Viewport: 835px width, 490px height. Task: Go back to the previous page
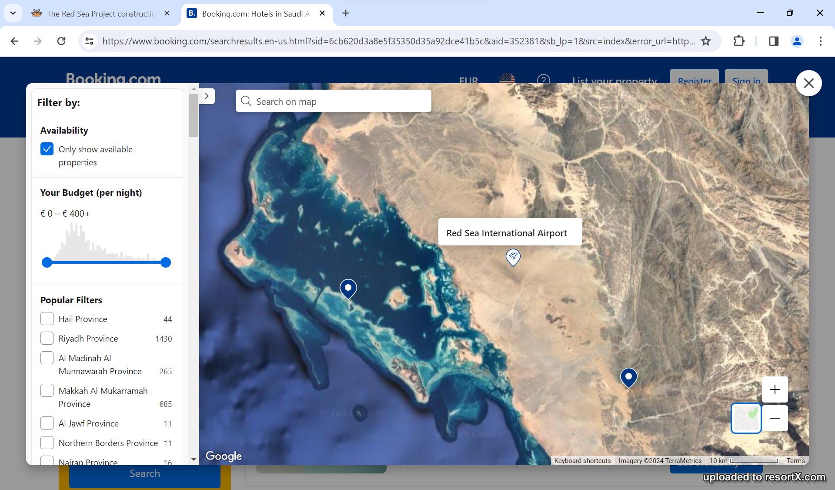(14, 41)
